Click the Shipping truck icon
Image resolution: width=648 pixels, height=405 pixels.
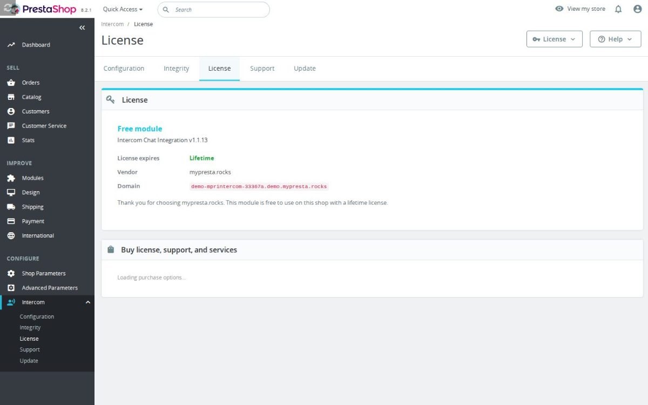coord(11,207)
